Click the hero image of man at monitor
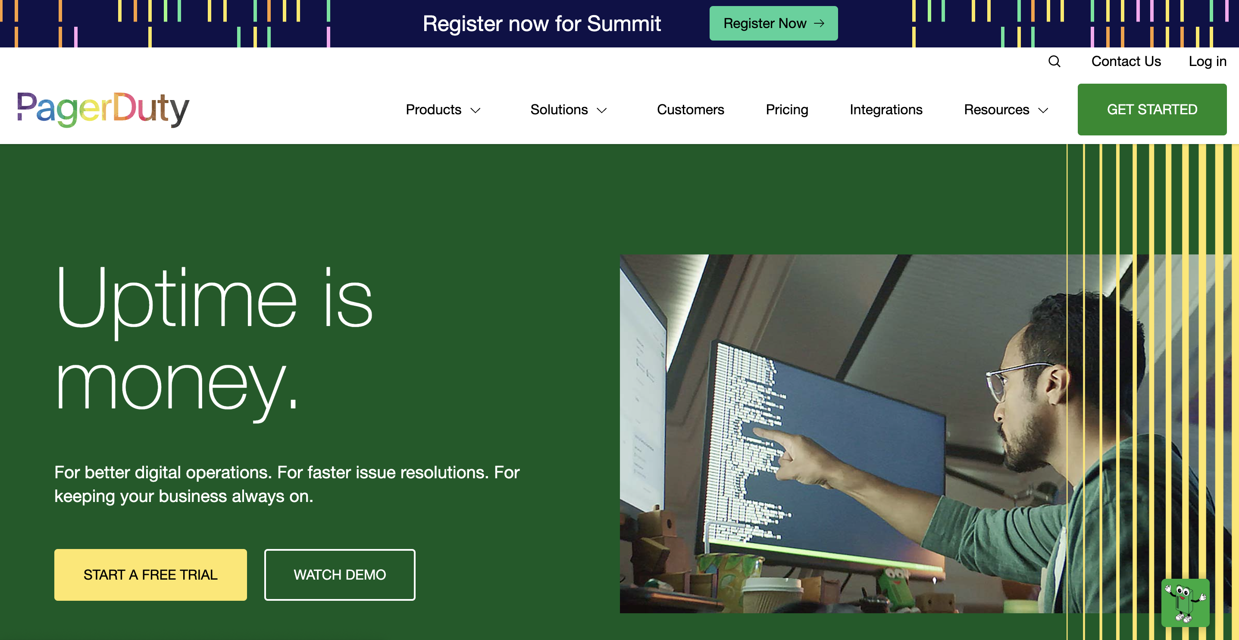1239x640 pixels. coord(926,433)
